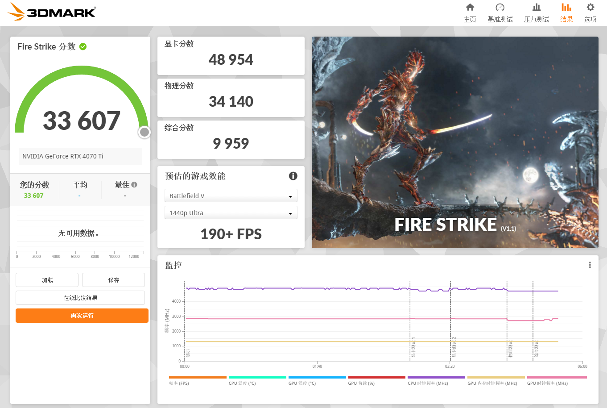Click the 平均 column label
607x408 pixels.
click(x=80, y=185)
